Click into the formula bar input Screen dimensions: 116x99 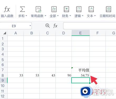[x=90, y=26]
